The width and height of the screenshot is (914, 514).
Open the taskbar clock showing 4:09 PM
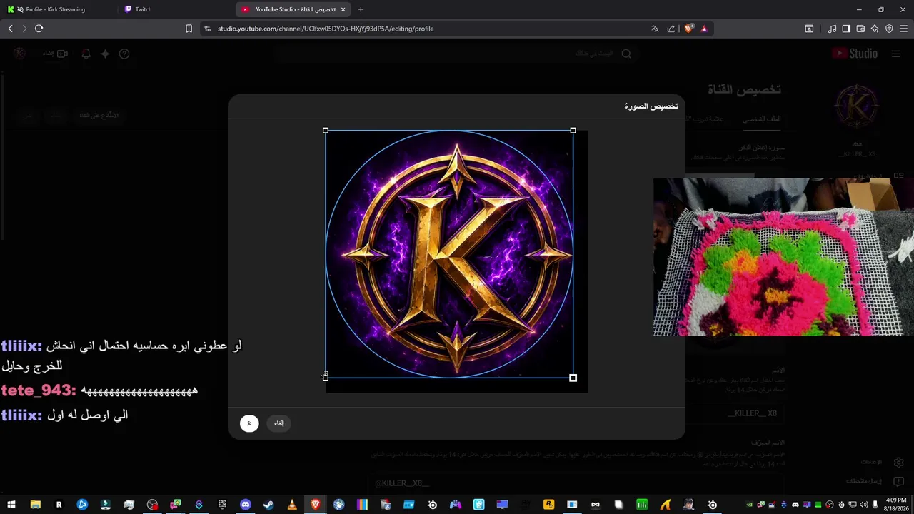pyautogui.click(x=895, y=505)
